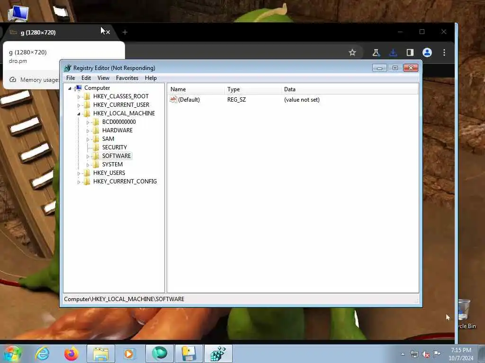Sort by the Data column header

click(350, 89)
